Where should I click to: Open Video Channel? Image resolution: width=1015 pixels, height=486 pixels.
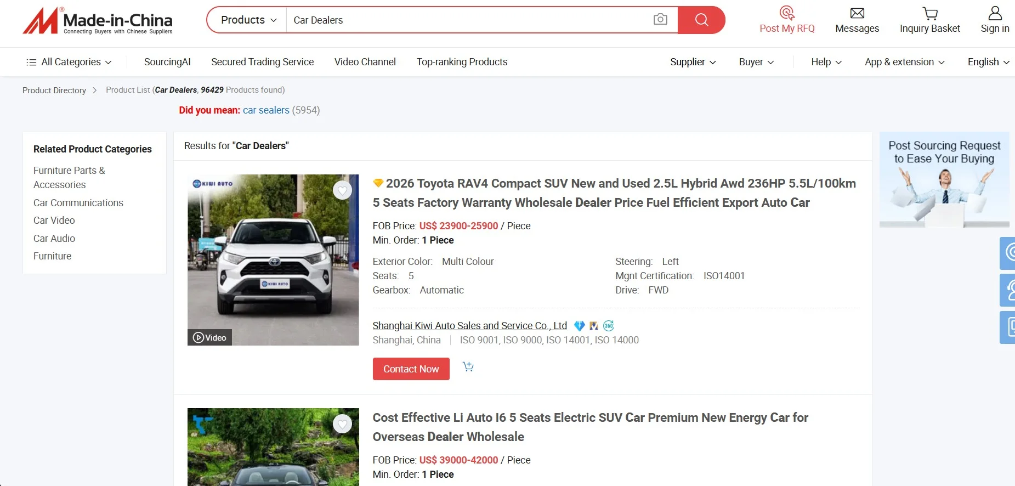pyautogui.click(x=365, y=62)
